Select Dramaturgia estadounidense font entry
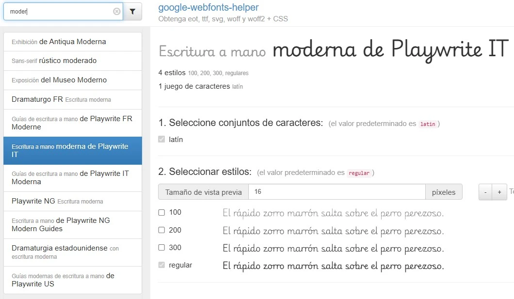Screen dimensions: 514x299 (x=73, y=252)
